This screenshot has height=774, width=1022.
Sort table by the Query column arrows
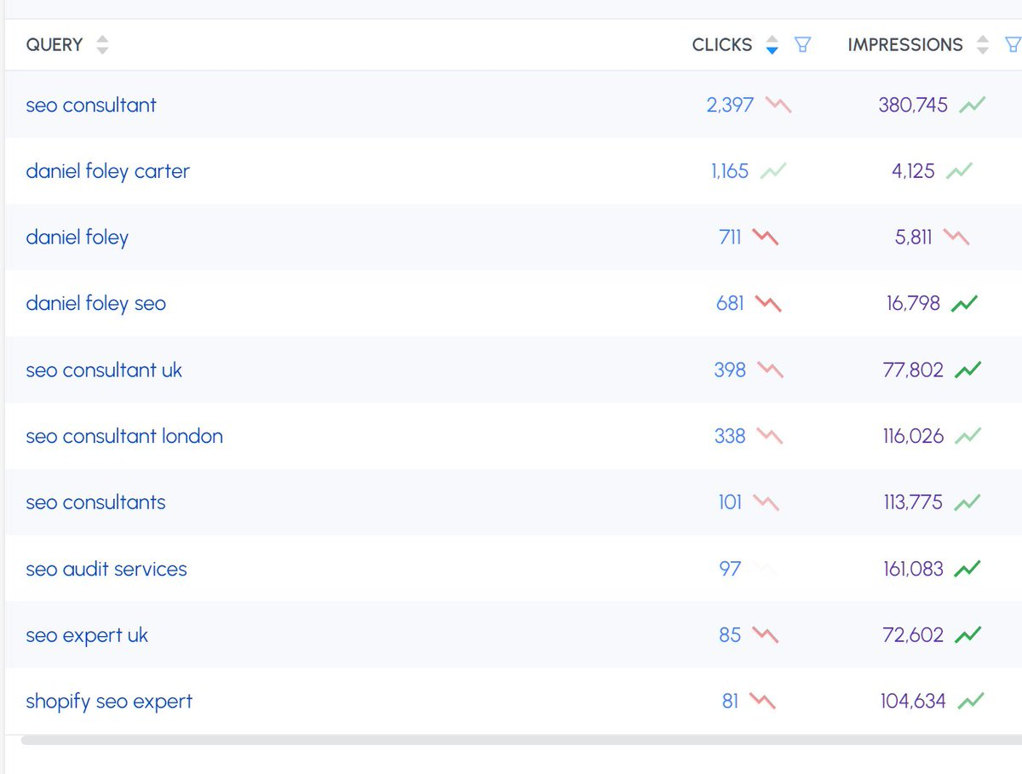[x=102, y=45]
